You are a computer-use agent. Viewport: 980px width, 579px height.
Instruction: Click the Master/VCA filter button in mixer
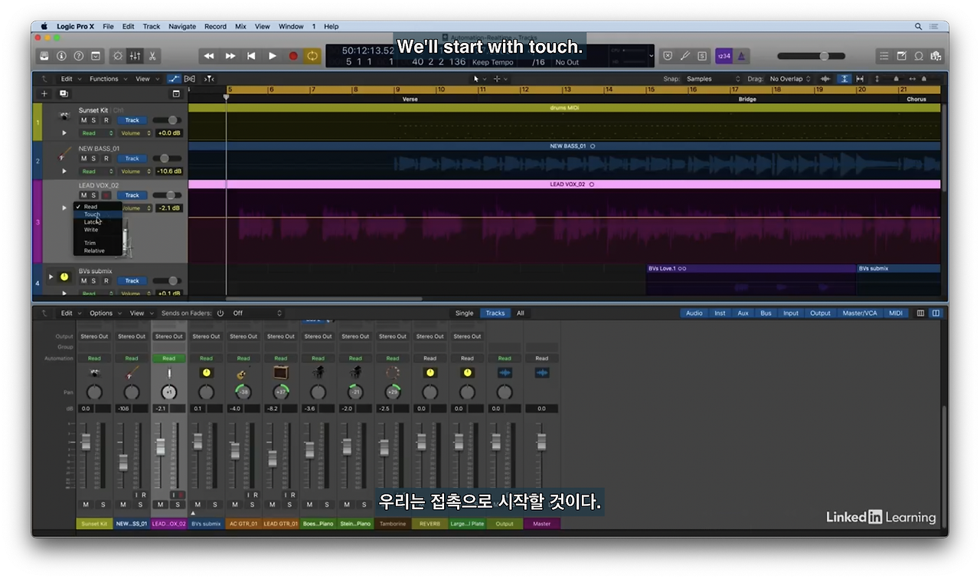[x=860, y=313]
